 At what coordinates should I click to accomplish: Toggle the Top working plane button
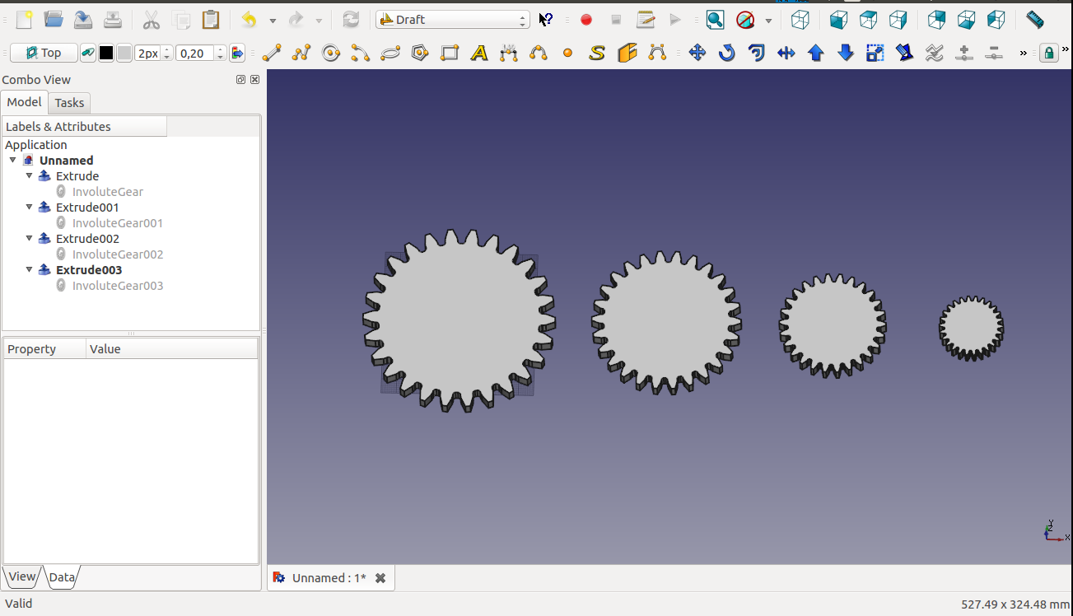44,54
